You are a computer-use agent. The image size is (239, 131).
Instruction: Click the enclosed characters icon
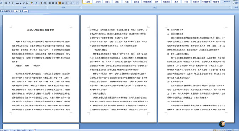[x=45, y=3]
